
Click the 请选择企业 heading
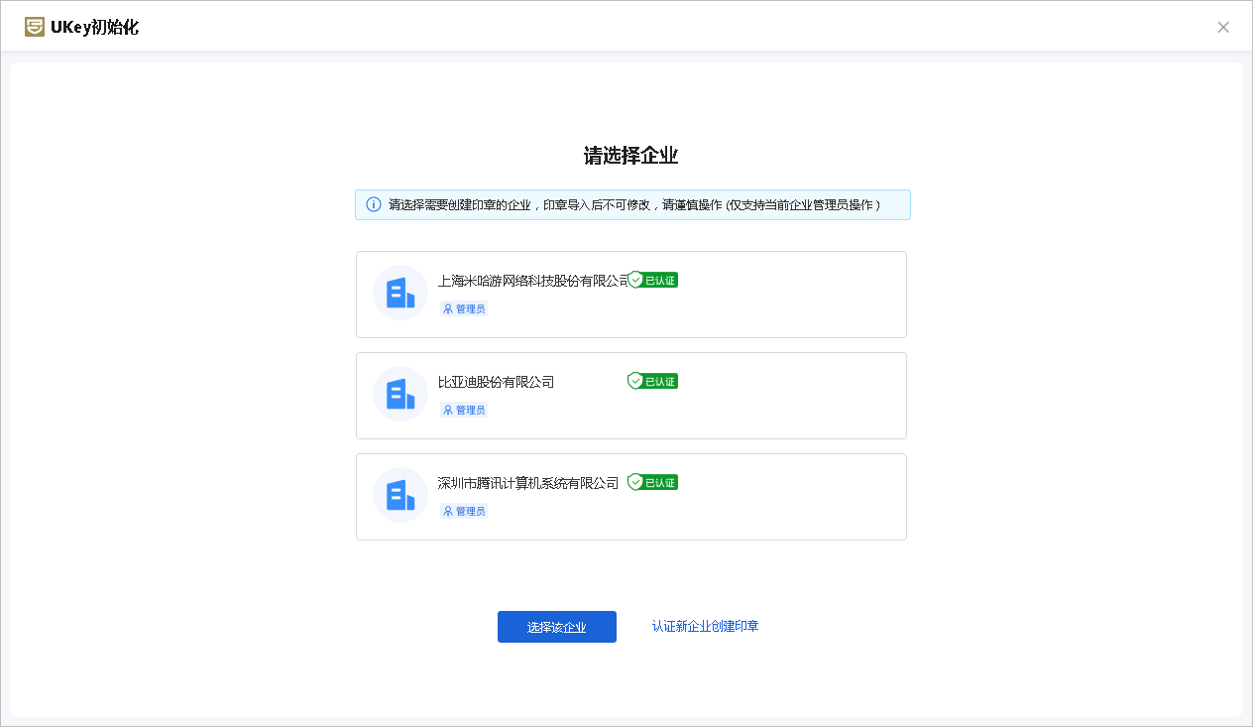(631, 153)
